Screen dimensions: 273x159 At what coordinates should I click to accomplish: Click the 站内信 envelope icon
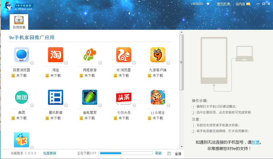pyautogui.click(x=248, y=4)
